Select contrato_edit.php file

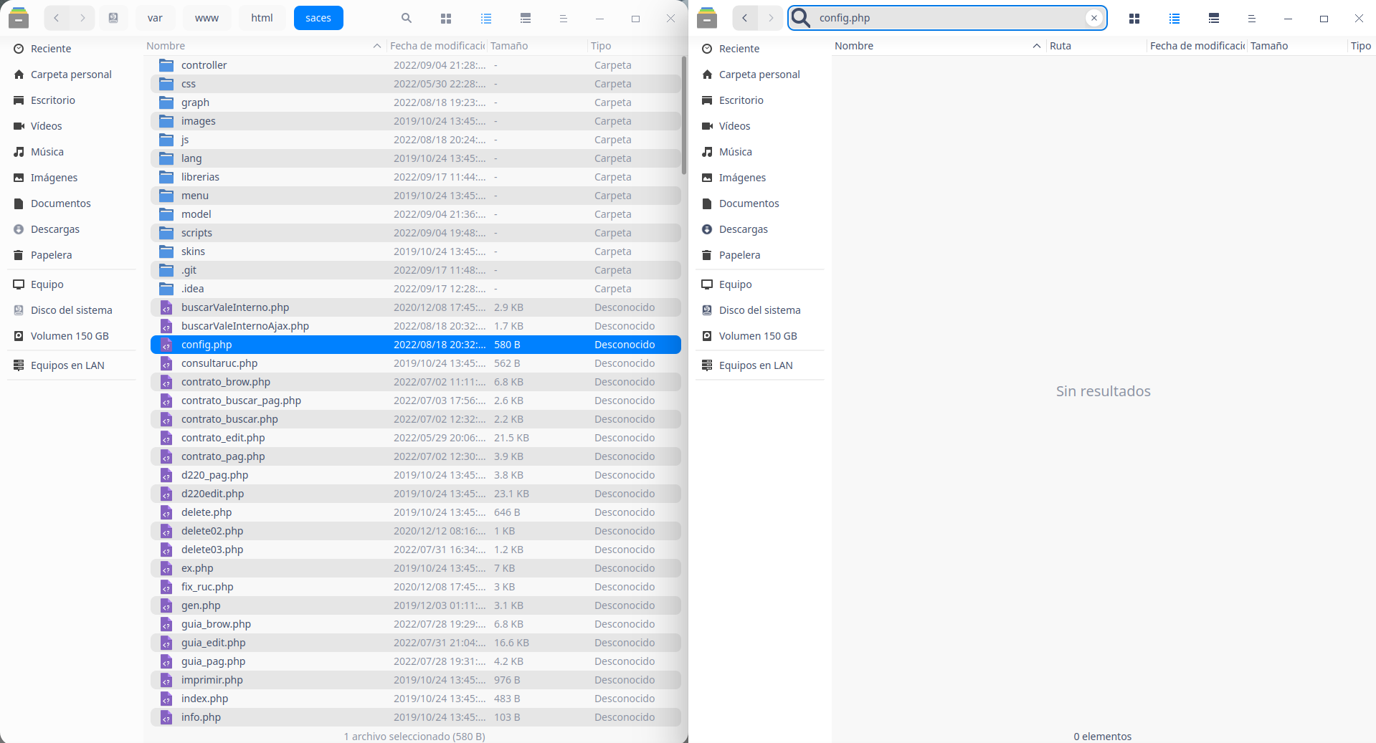pos(416,438)
